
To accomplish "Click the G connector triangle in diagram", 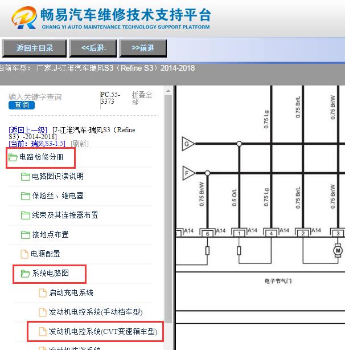I will (188, 144).
